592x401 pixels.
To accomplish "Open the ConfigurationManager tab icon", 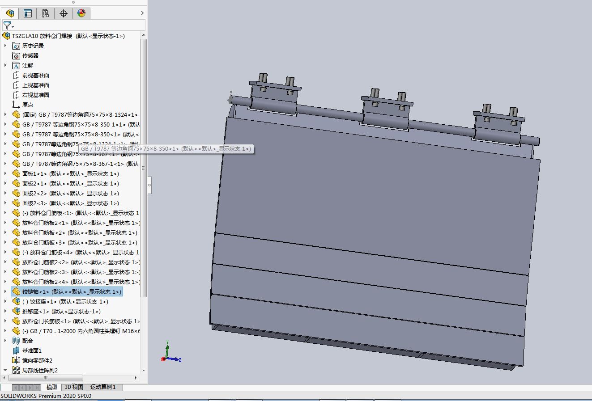I will pyautogui.click(x=46, y=13).
